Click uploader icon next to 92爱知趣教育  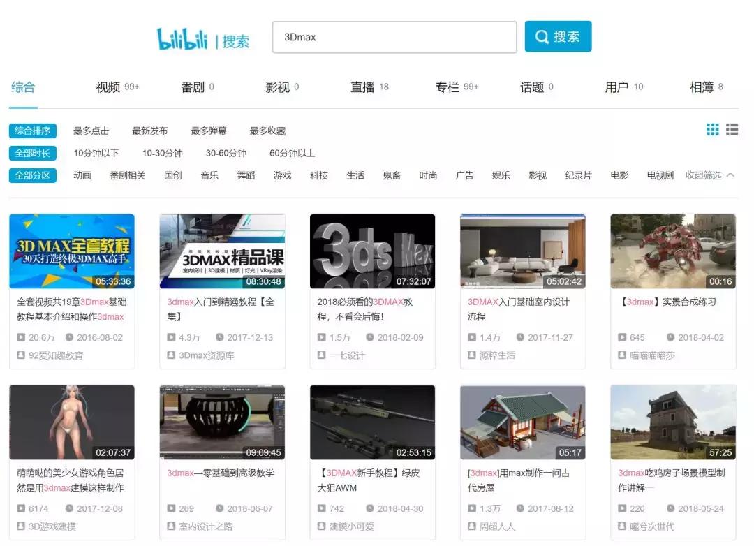[x=20, y=353]
